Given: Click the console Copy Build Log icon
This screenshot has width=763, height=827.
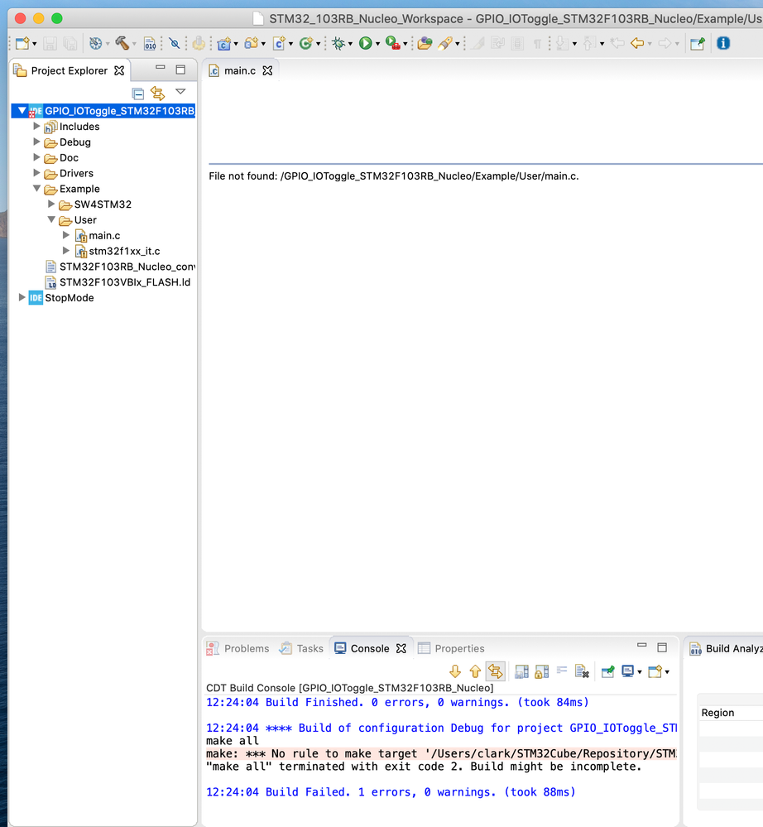Looking at the screenshot, I should click(521, 671).
